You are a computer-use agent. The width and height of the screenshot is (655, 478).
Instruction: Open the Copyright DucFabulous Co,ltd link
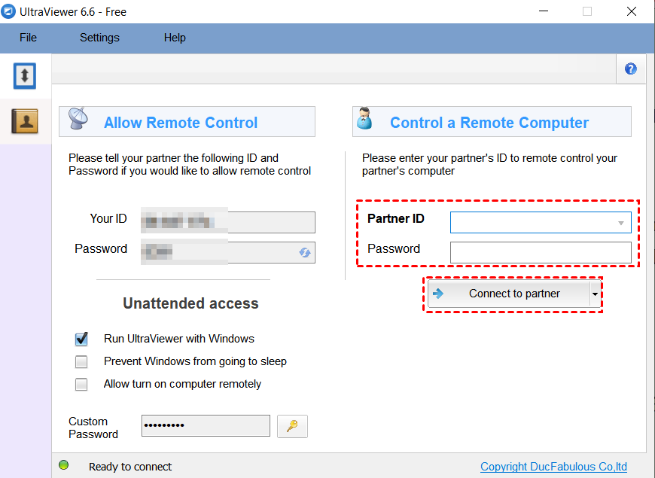pos(553,467)
